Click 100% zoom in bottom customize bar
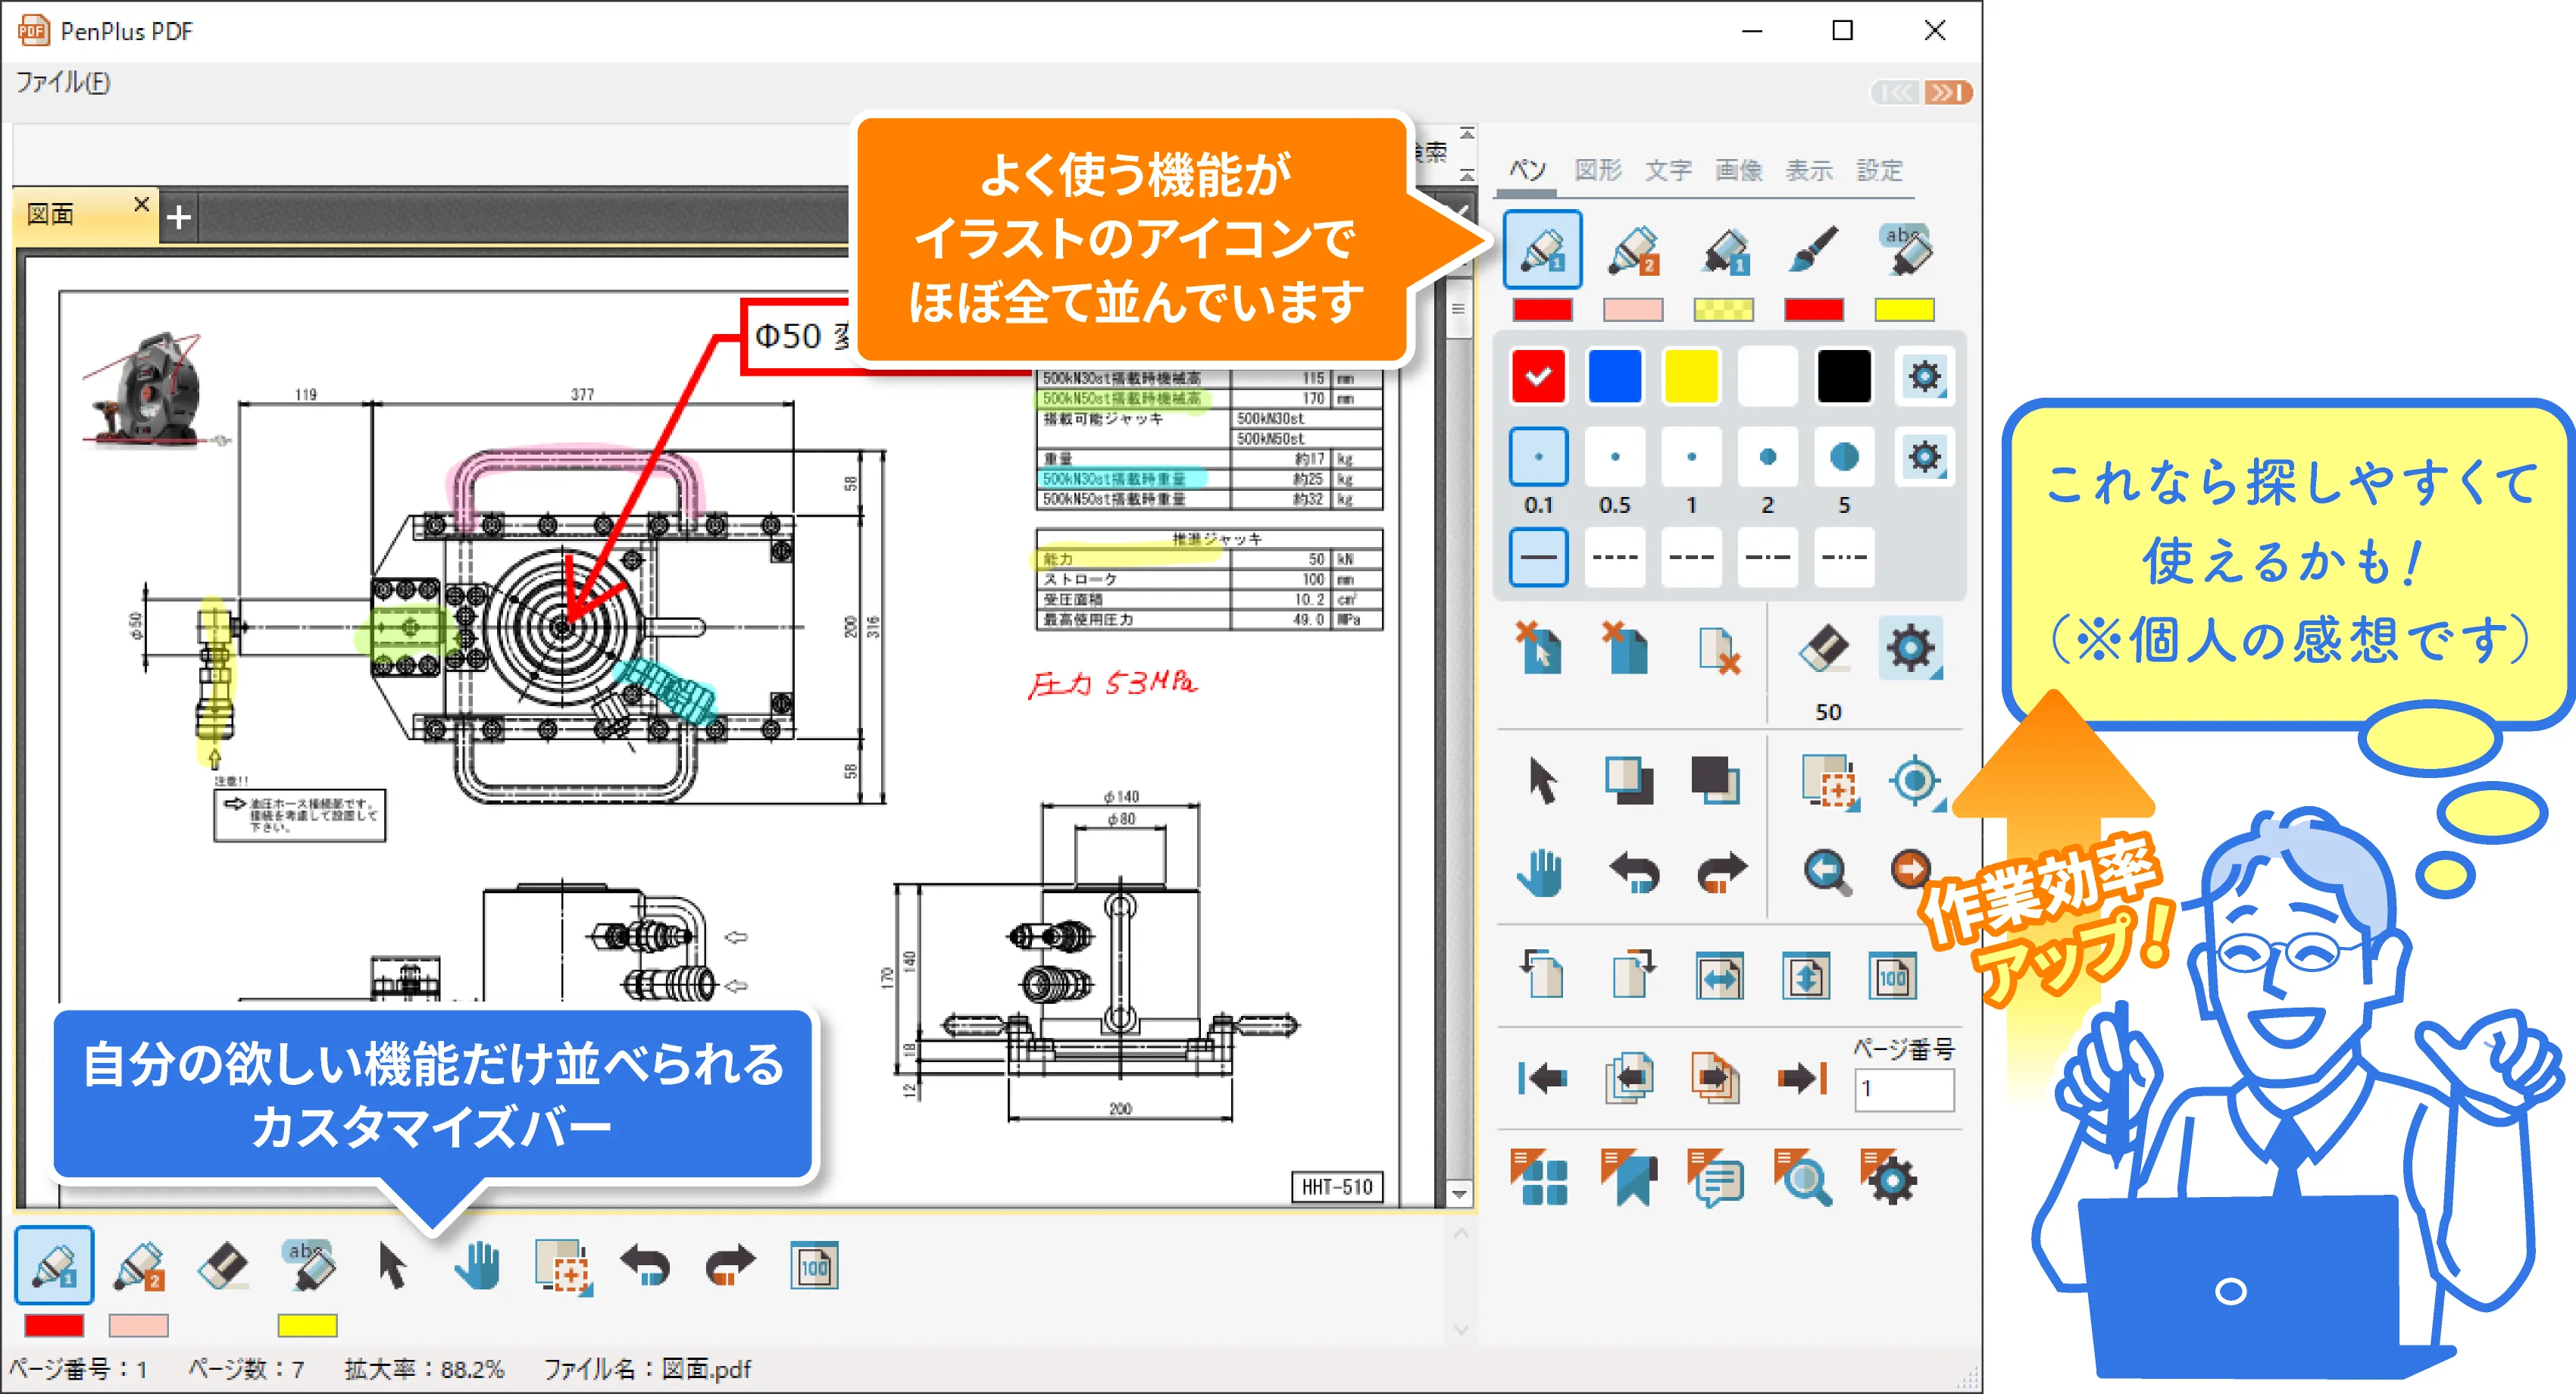The image size is (2576, 1394). (814, 1266)
